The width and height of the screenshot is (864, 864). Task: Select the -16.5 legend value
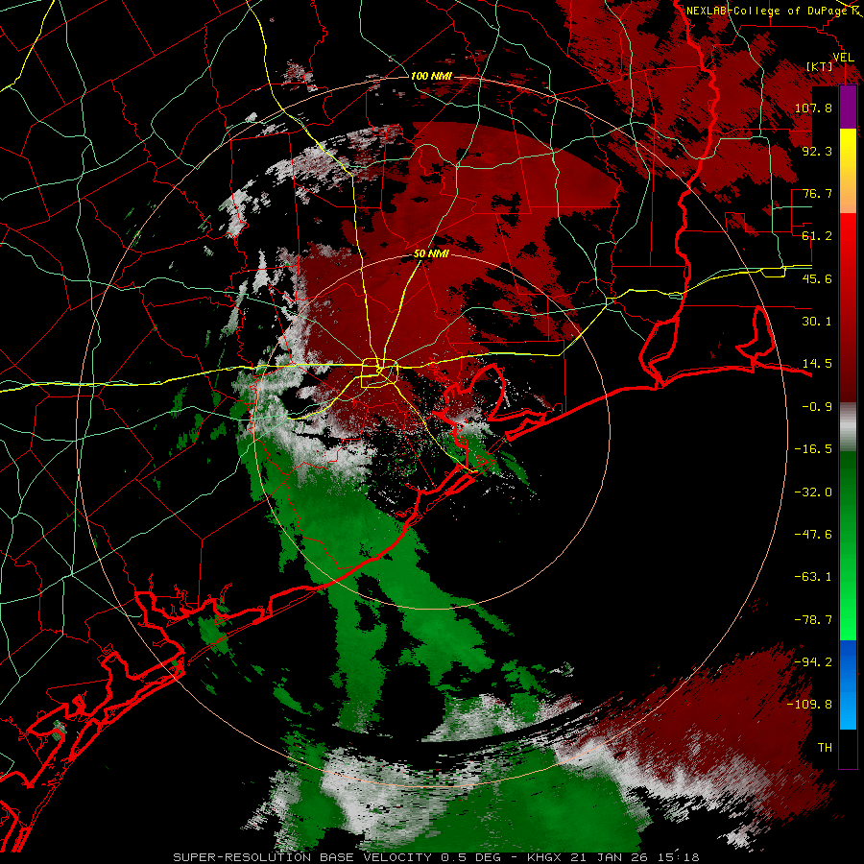pyautogui.click(x=813, y=449)
